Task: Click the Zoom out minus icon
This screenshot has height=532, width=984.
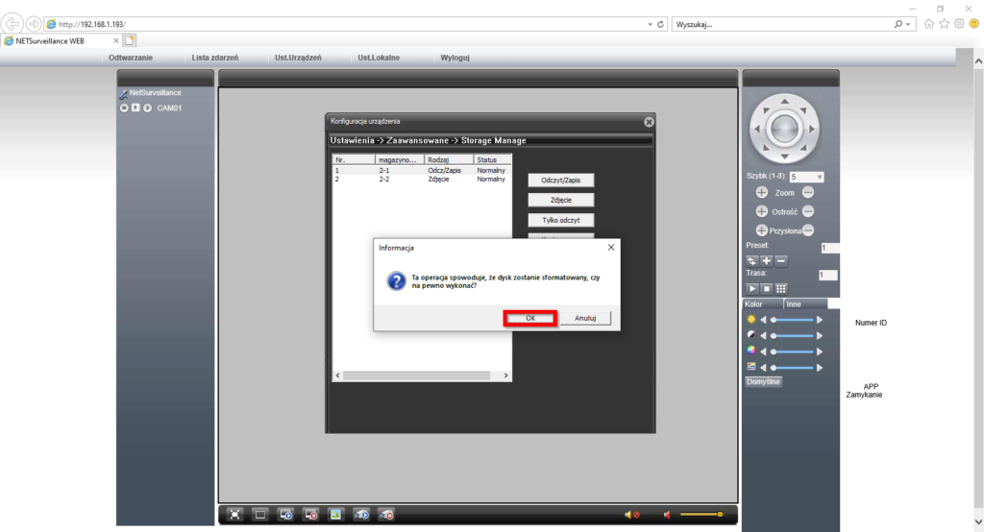Action: click(808, 193)
